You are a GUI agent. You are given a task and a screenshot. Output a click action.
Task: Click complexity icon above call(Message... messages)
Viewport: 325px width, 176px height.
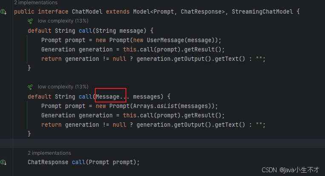[x=30, y=87]
